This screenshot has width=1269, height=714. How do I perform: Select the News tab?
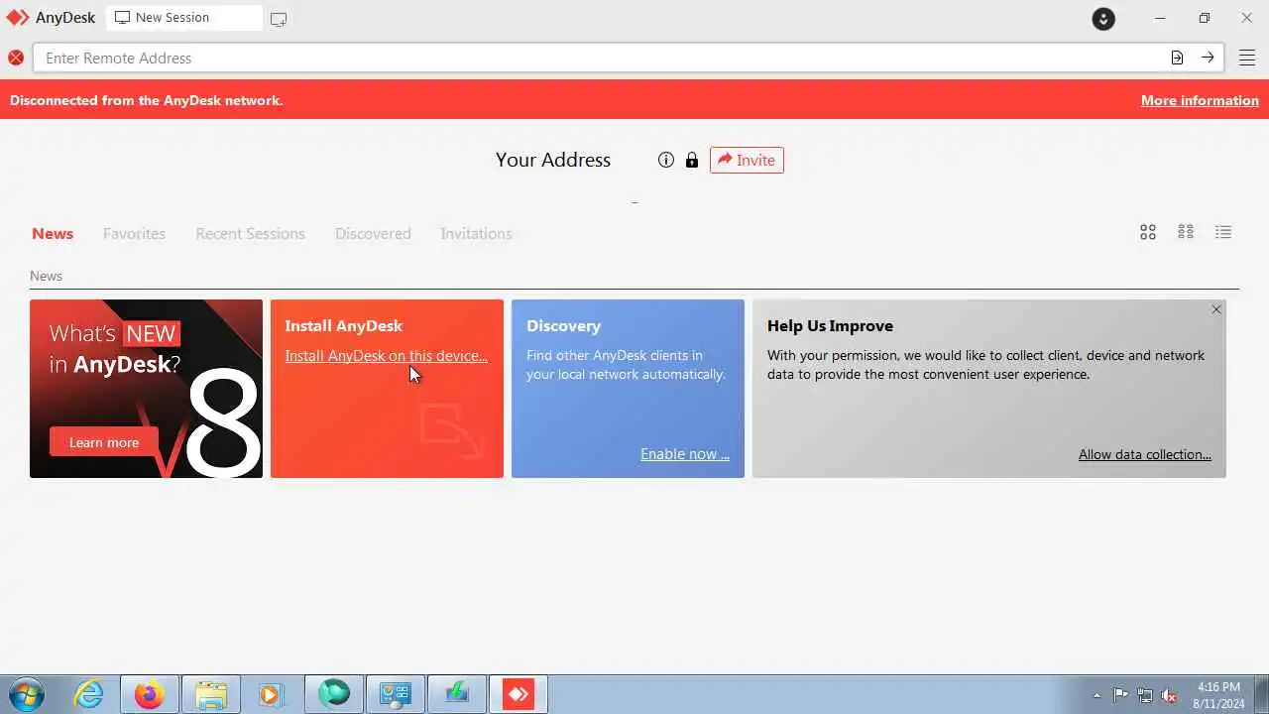(53, 234)
